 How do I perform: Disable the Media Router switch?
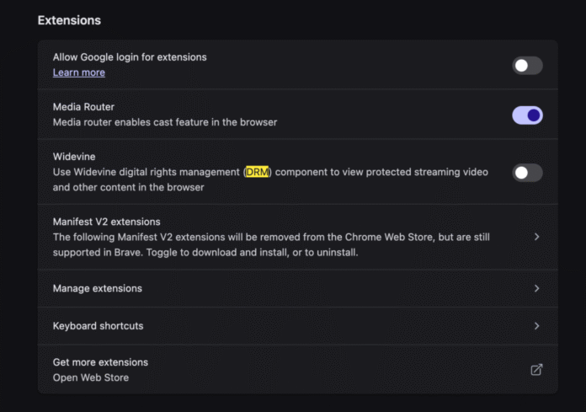coord(527,115)
